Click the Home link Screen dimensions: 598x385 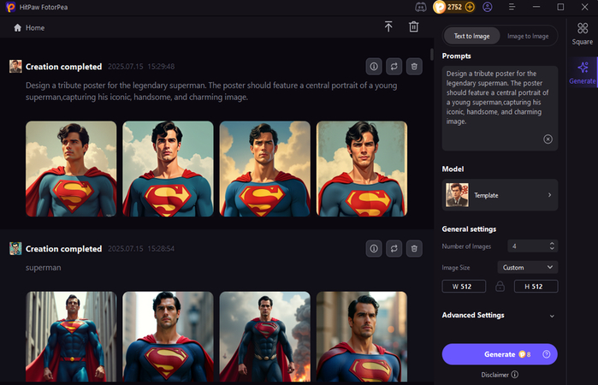35,28
